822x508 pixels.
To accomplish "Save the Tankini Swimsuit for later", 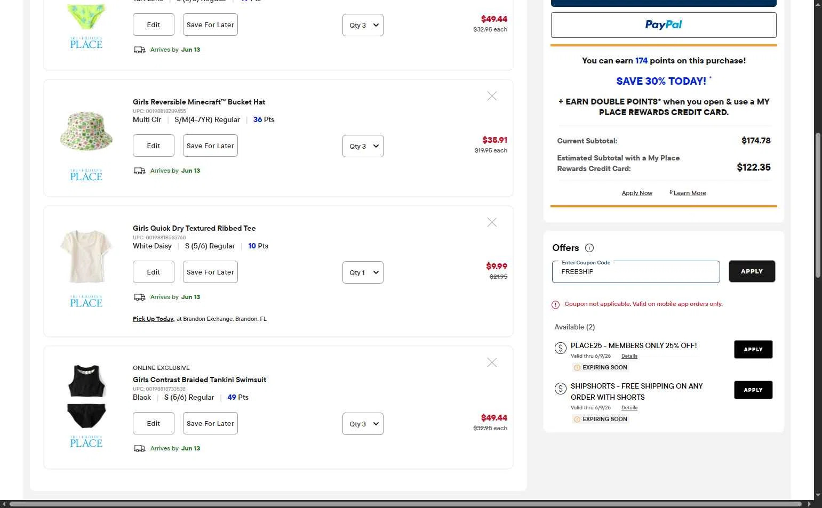I will [x=210, y=423].
